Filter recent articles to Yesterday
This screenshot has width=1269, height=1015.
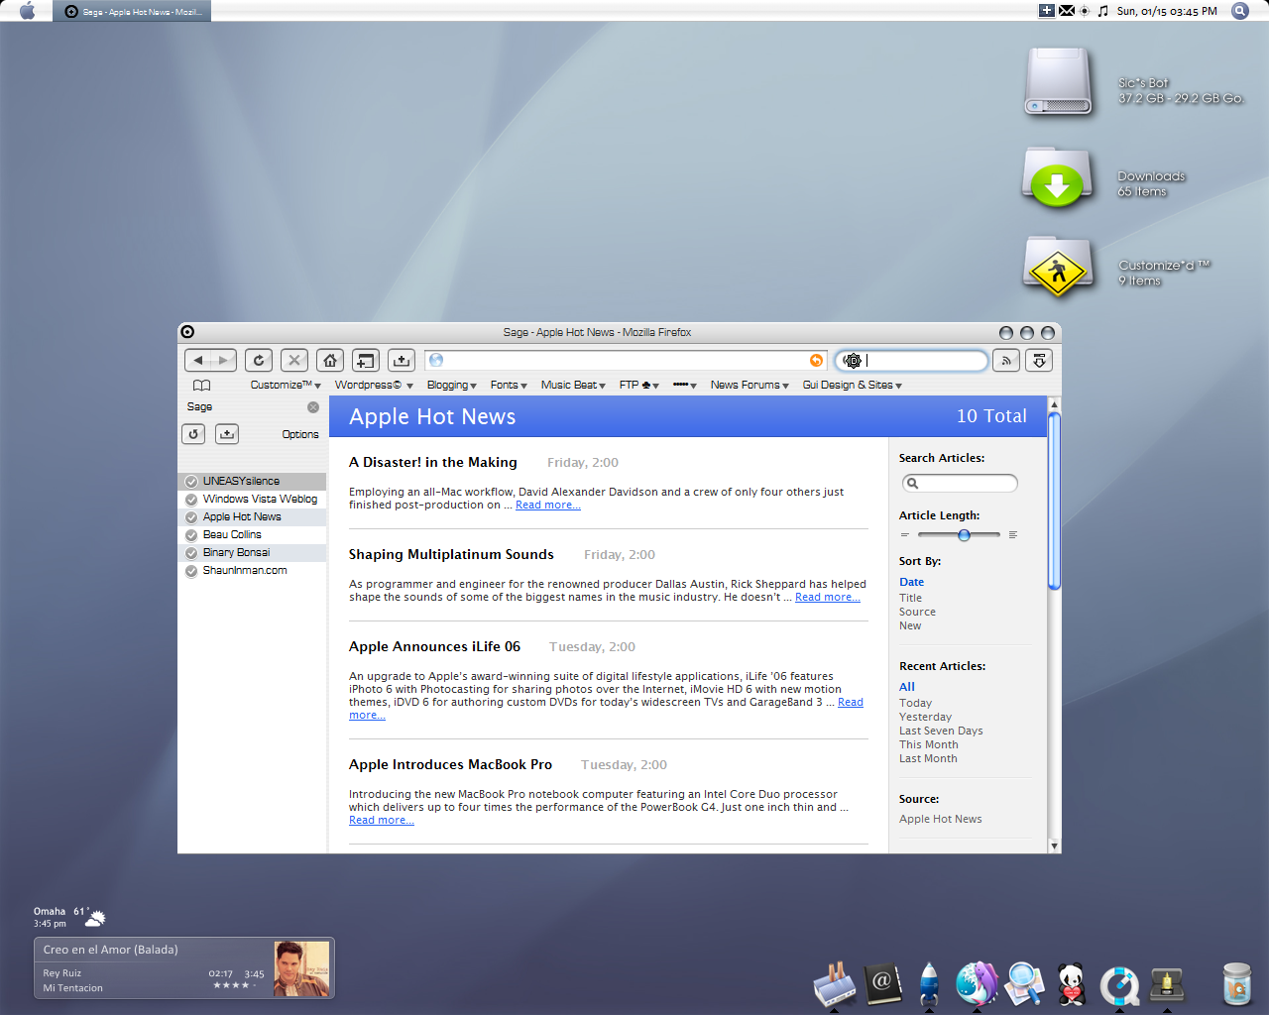tap(926, 718)
